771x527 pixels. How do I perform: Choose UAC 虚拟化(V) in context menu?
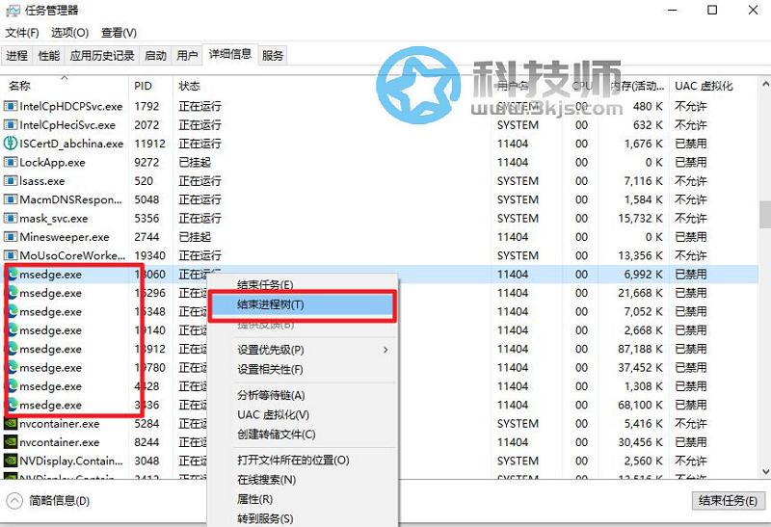pyautogui.click(x=274, y=415)
